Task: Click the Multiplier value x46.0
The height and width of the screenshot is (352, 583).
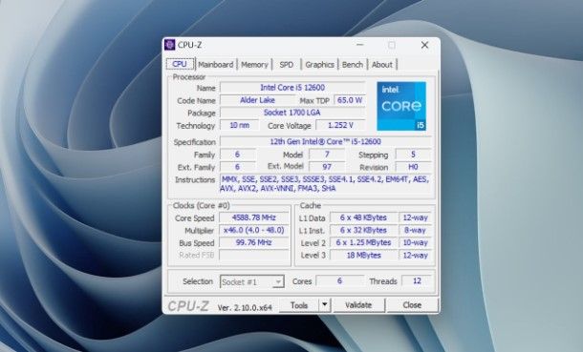Action: 254,230
